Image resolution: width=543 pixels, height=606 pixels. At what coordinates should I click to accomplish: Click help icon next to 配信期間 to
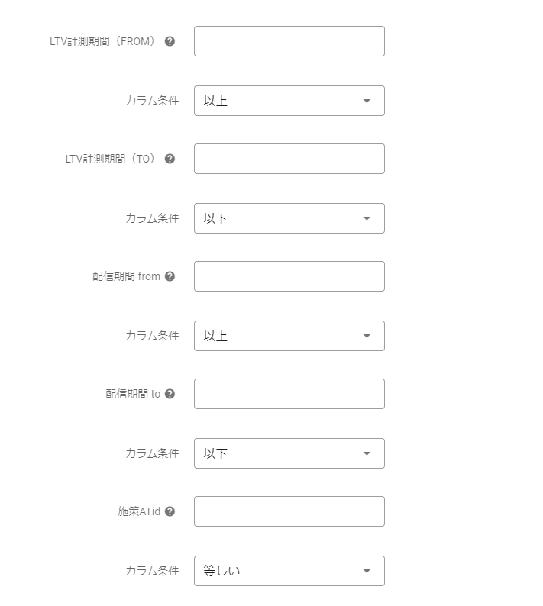coord(170,394)
